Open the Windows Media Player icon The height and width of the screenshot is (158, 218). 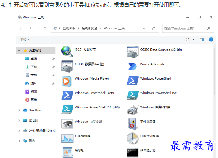(67, 81)
